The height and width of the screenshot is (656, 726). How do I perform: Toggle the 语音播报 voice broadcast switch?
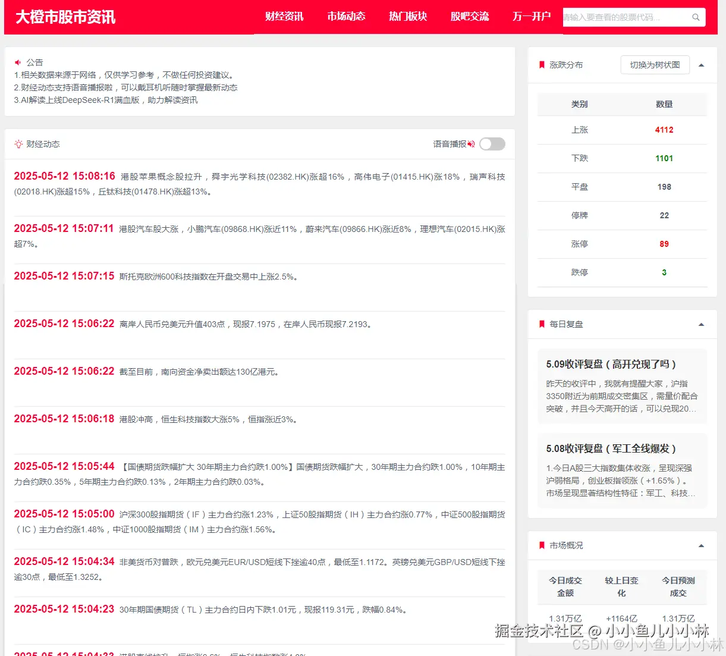(492, 144)
